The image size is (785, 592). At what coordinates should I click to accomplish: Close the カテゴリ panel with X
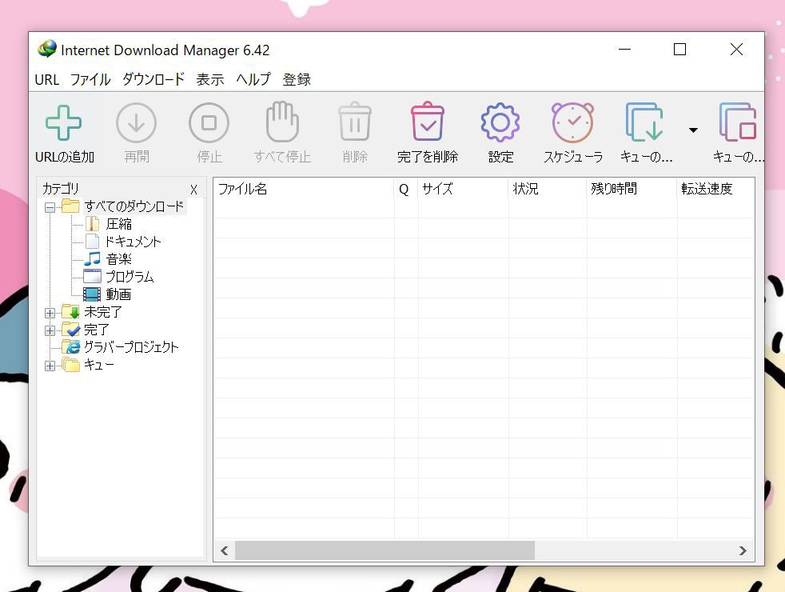tap(193, 190)
